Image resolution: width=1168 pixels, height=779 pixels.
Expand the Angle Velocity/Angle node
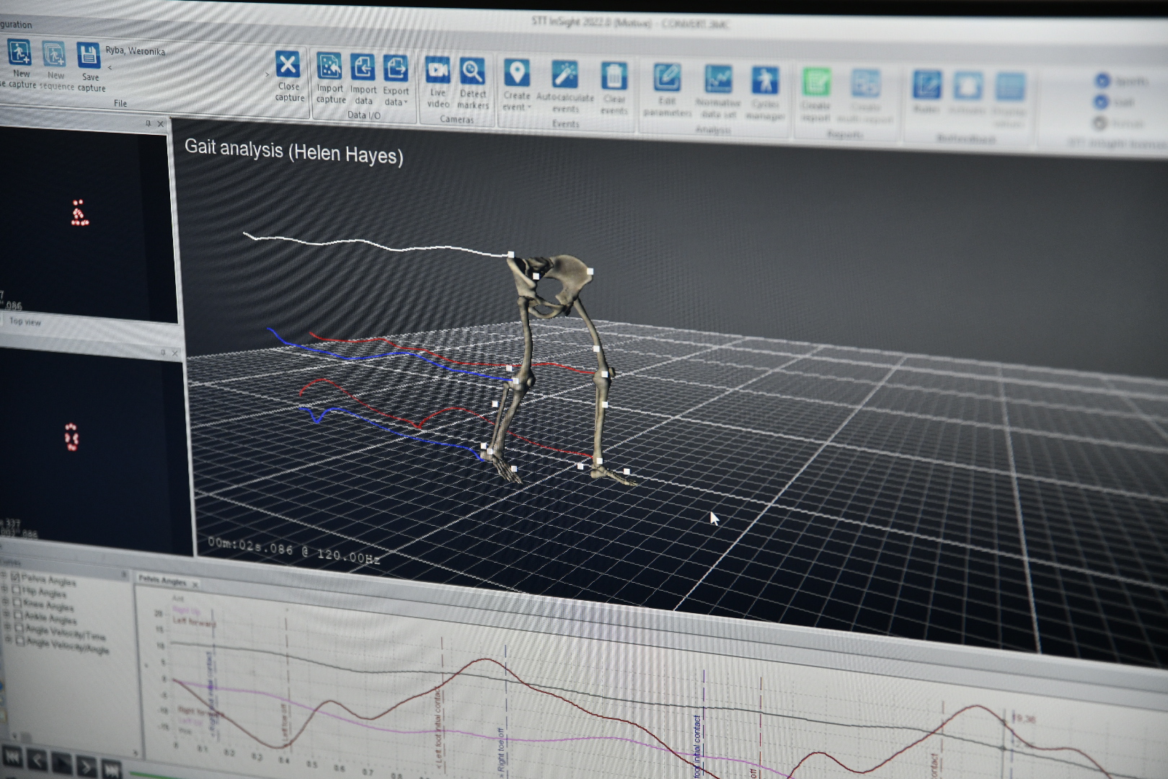(x=9, y=639)
